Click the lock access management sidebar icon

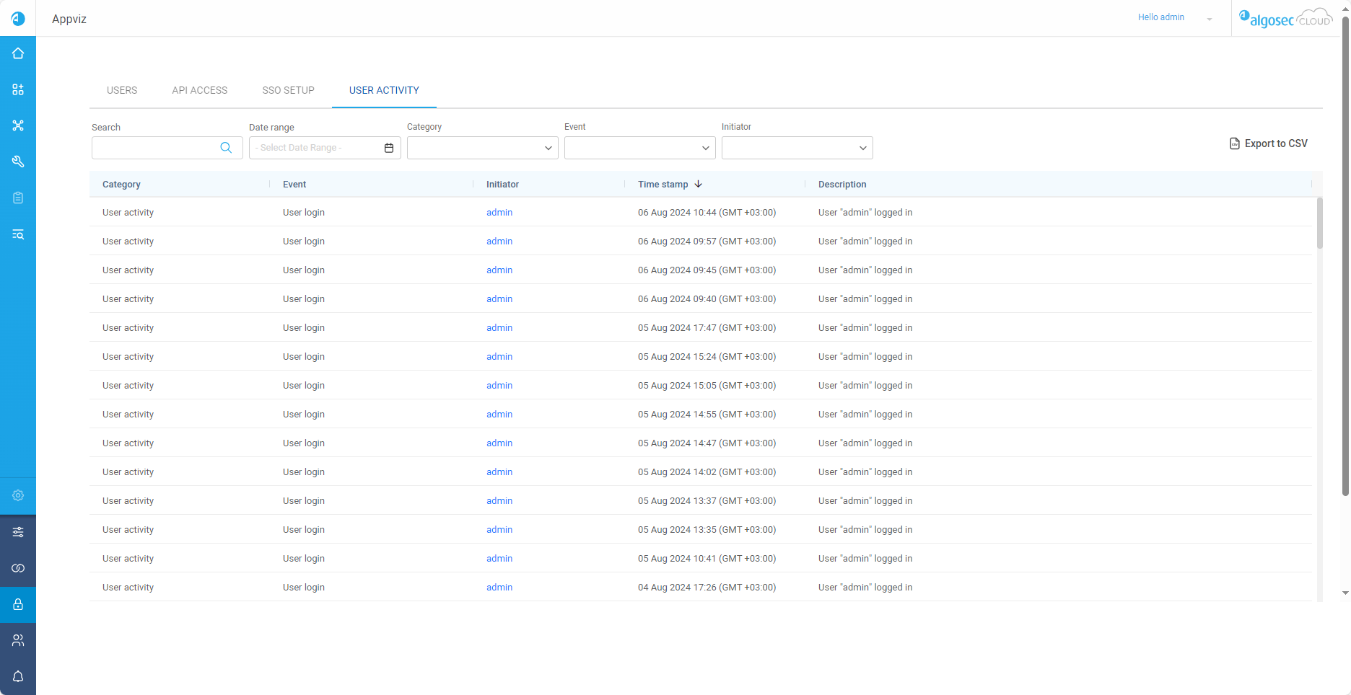(18, 604)
